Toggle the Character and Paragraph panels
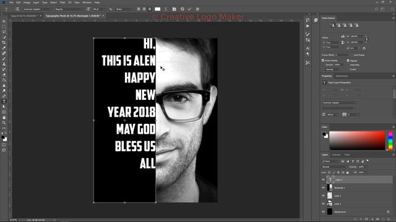Screen dimensions: 396x222 click(x=174, y=9)
